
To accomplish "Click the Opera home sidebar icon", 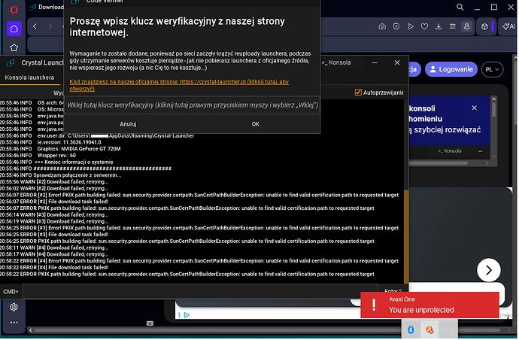I will 14,29.
